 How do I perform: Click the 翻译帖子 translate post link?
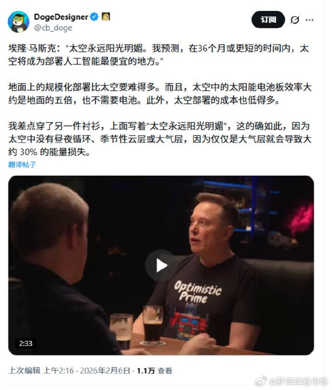(22, 164)
